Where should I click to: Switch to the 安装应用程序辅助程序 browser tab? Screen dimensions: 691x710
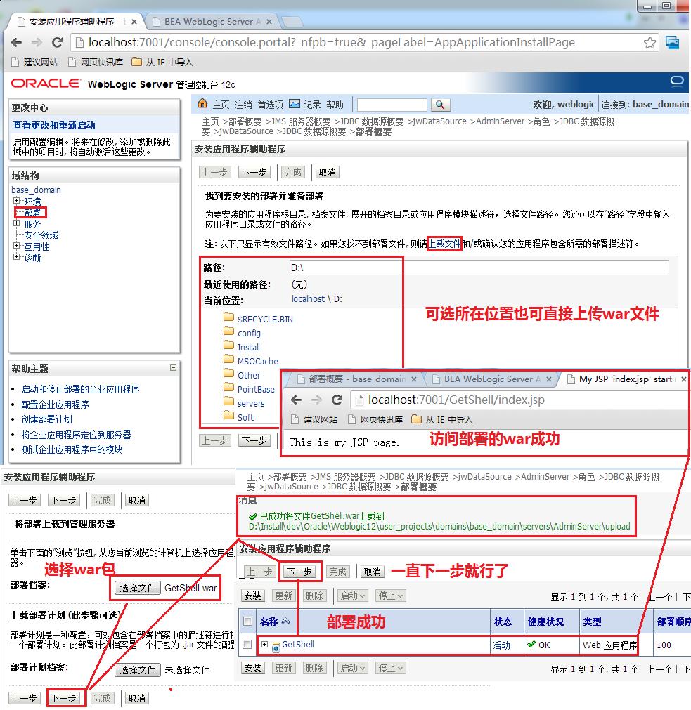(76, 21)
